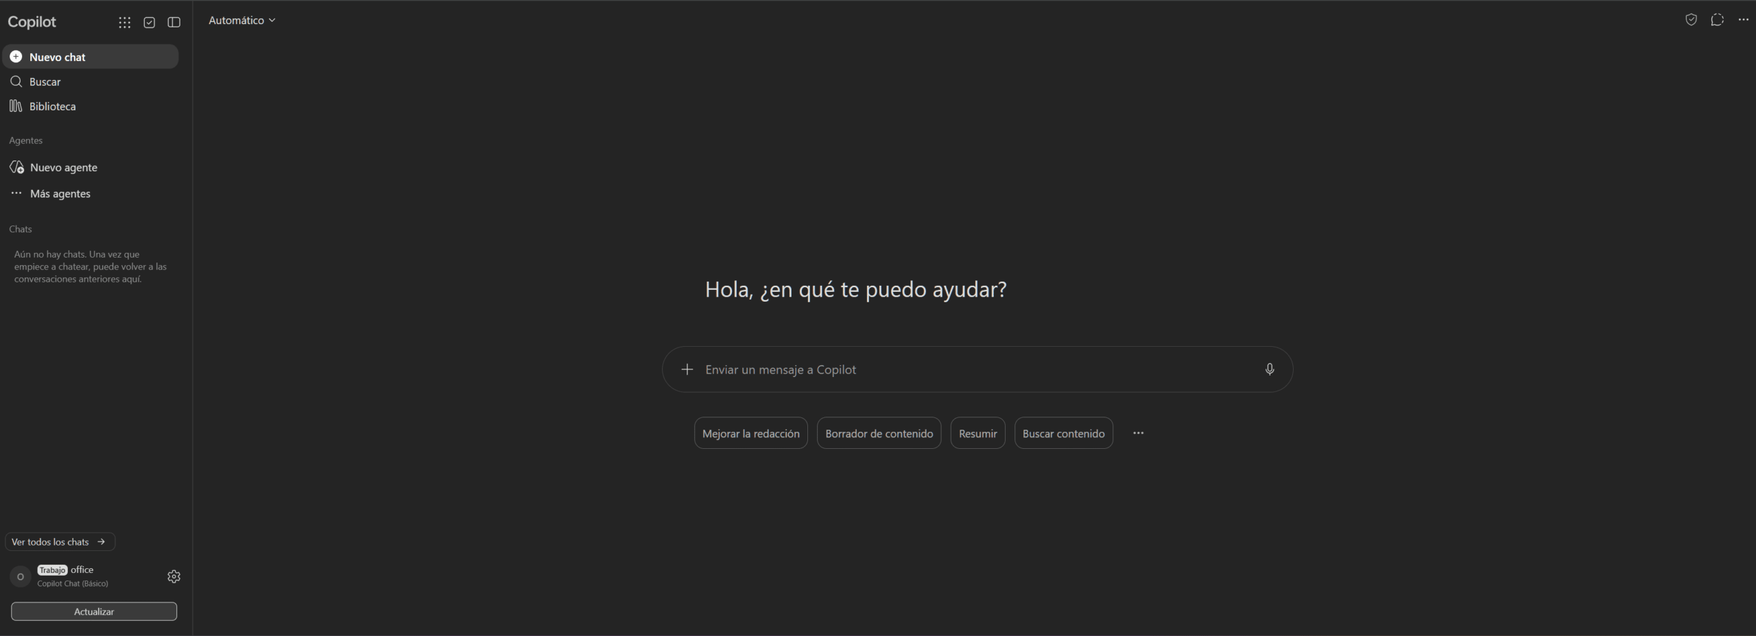Expand the Automático mode dropdown
The image size is (1756, 636).
click(x=242, y=21)
